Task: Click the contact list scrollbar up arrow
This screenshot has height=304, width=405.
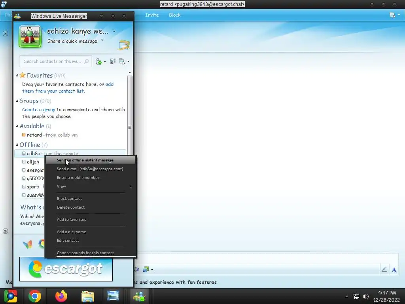Action: tap(130, 73)
